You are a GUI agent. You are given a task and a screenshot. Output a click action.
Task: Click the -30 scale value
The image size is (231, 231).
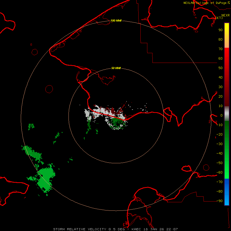click(x=219, y=144)
